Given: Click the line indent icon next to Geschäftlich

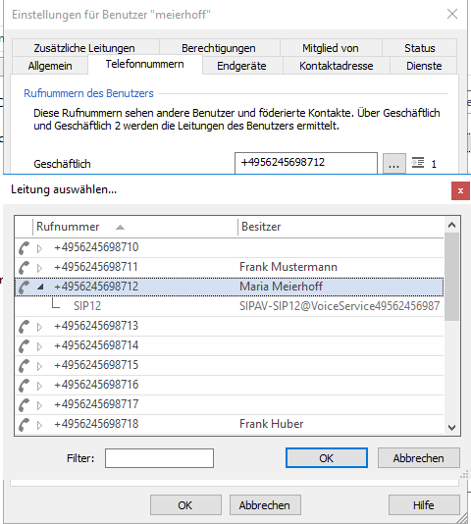Looking at the screenshot, I should click(x=418, y=163).
